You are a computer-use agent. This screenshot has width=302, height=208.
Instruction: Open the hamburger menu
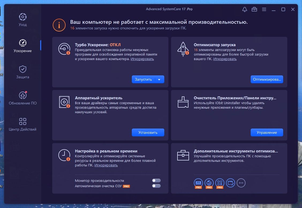tap(264, 9)
